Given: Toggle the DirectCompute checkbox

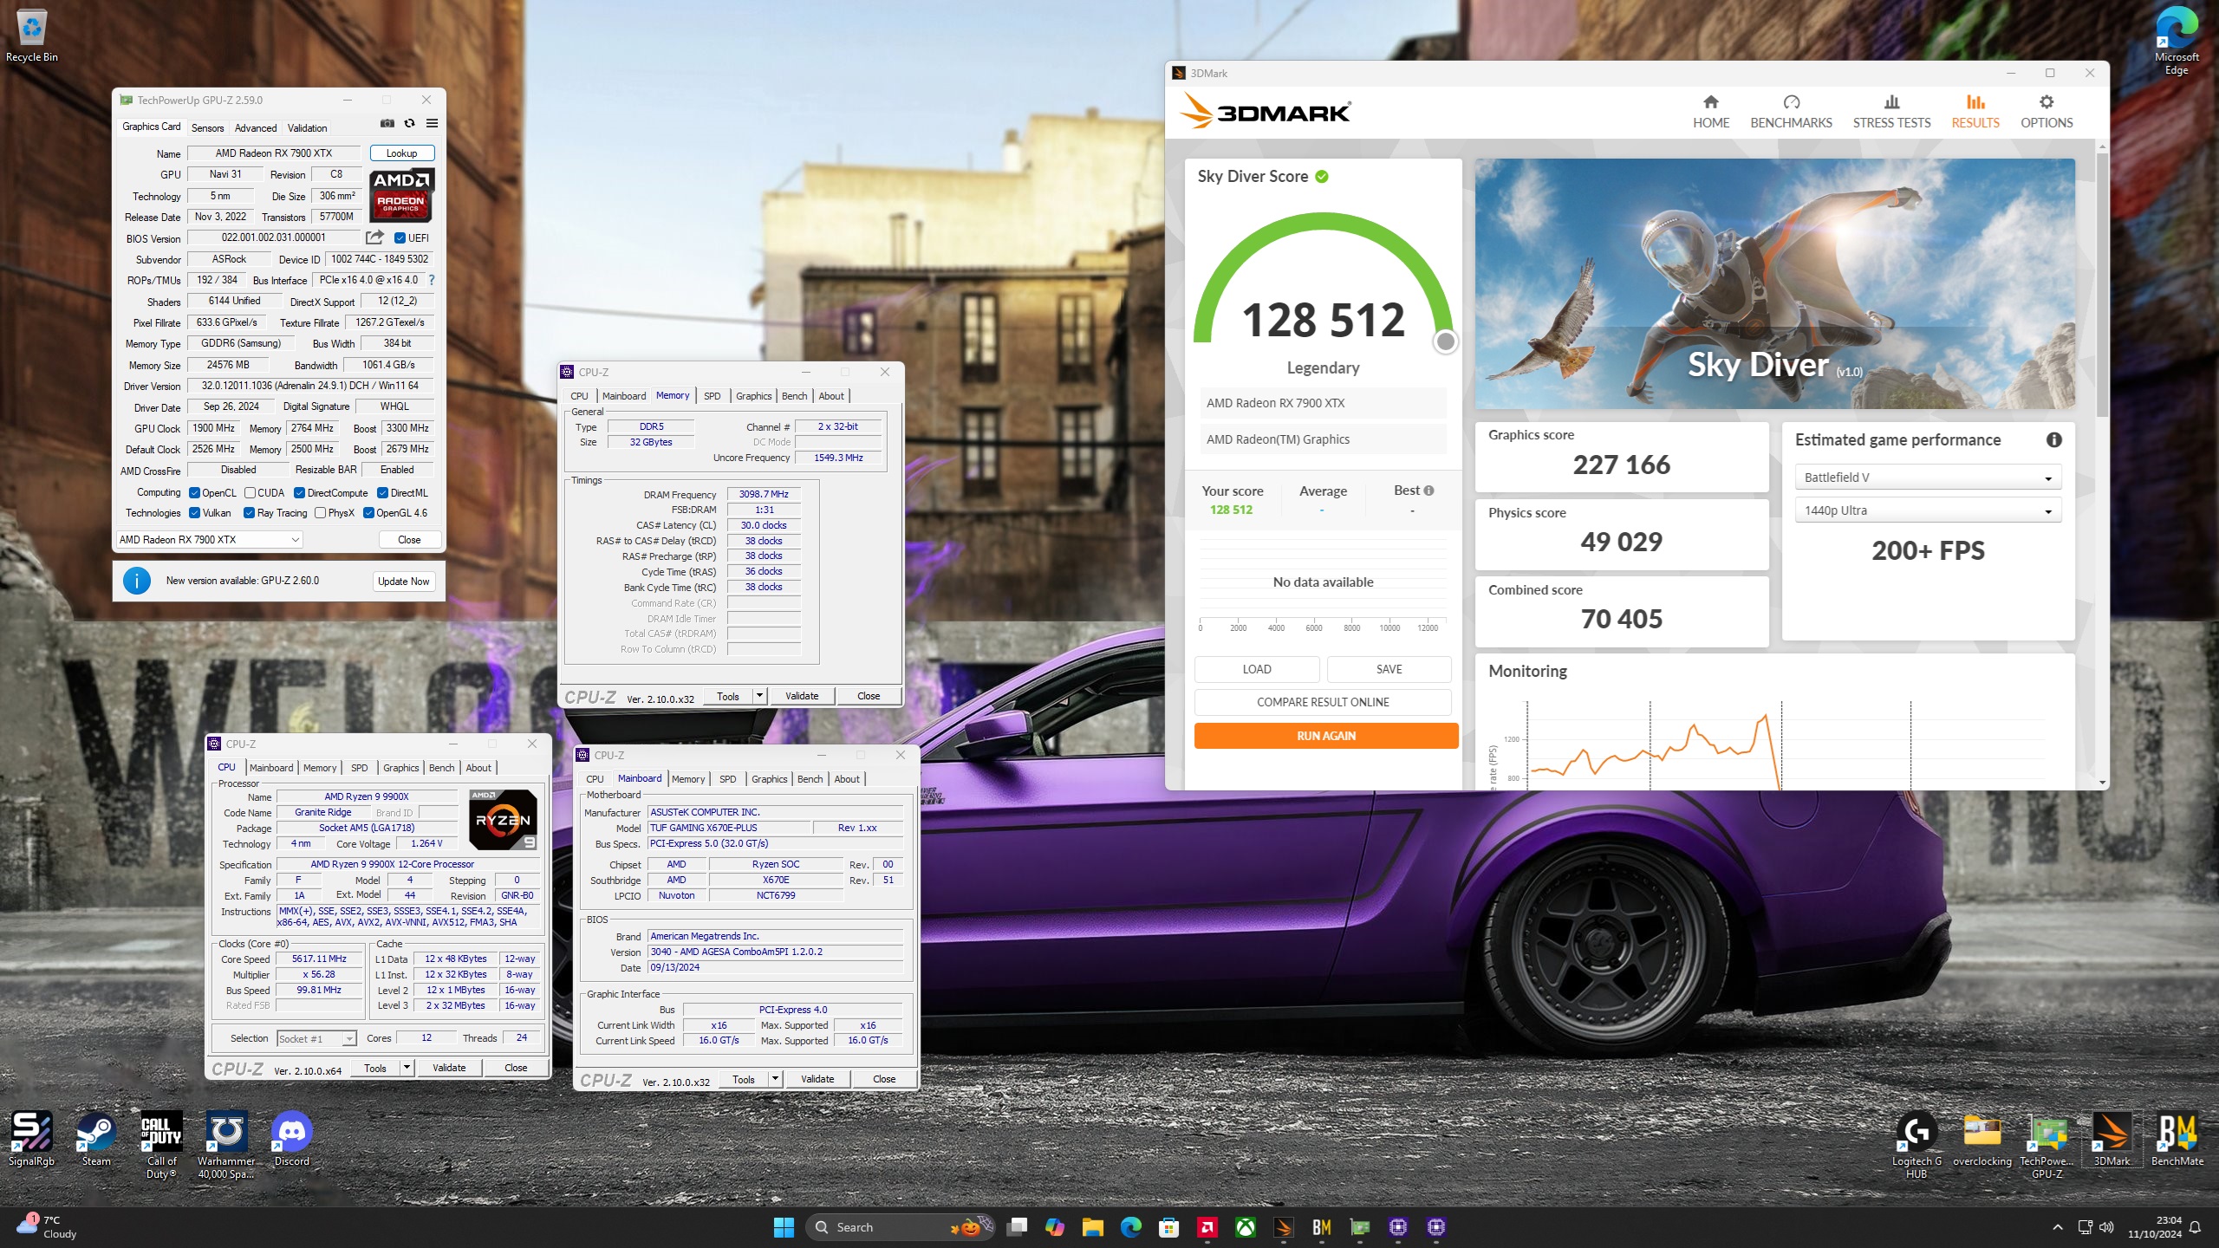Looking at the screenshot, I should pos(299,492).
